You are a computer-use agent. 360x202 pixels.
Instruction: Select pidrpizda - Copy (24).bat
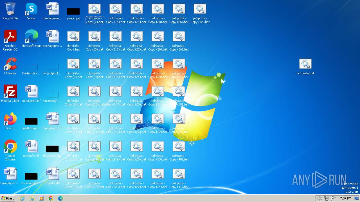click(x=137, y=68)
